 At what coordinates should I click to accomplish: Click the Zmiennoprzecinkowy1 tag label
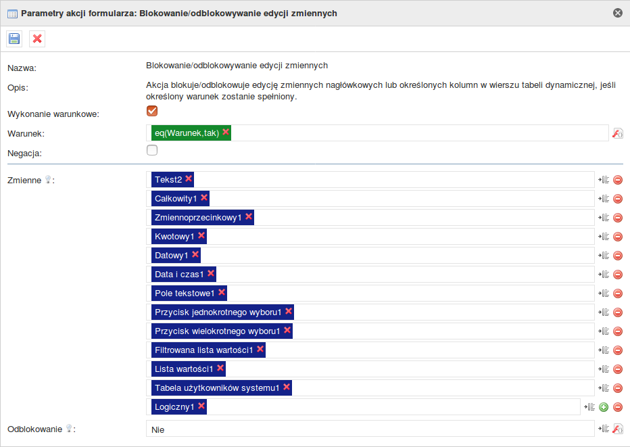pyautogui.click(x=198, y=218)
